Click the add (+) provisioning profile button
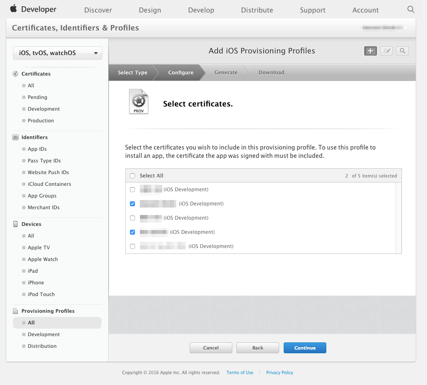The image size is (427, 385). point(370,51)
